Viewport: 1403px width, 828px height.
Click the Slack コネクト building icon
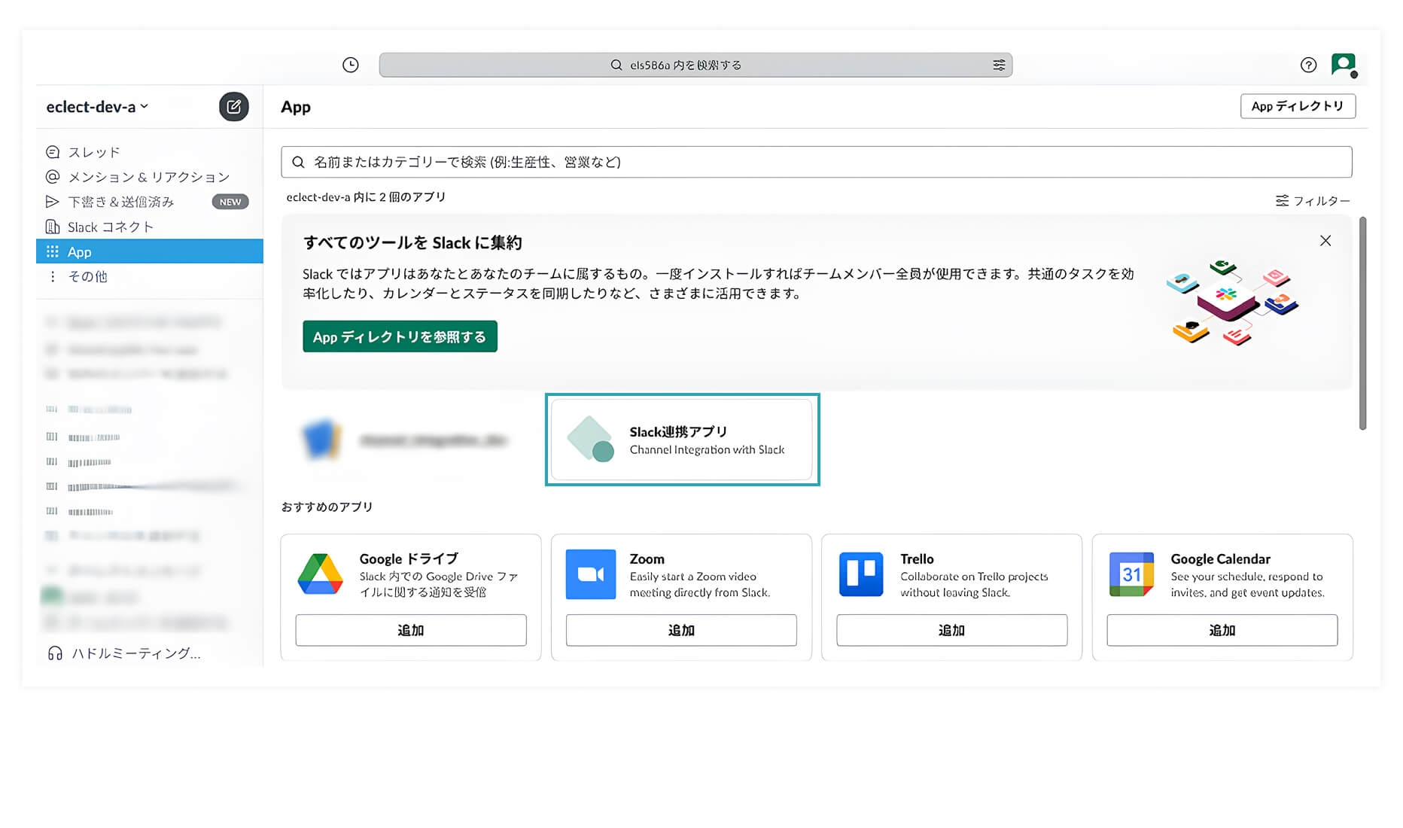pos(53,227)
